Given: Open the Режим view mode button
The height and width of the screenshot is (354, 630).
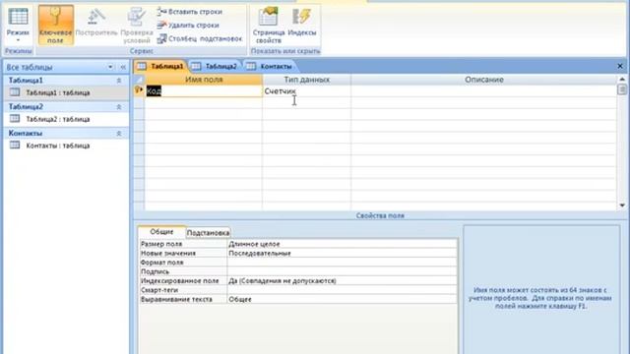Looking at the screenshot, I should (18, 24).
